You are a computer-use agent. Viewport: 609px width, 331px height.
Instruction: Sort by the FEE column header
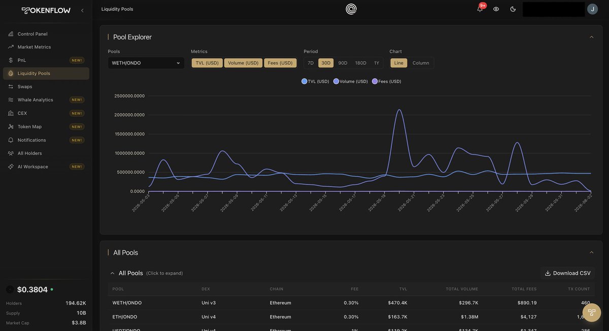pos(355,289)
